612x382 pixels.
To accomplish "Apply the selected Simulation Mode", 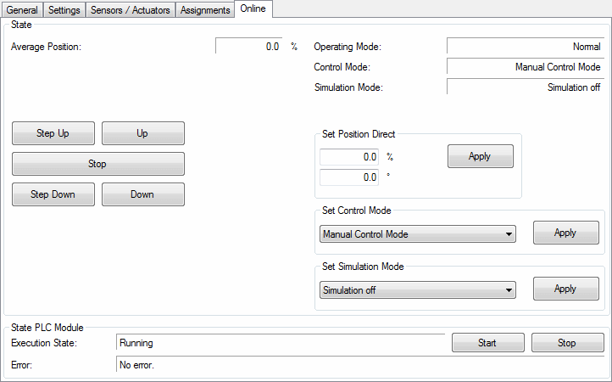I will 566,289.
